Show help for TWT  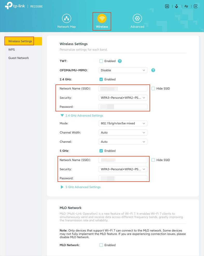[120, 61]
